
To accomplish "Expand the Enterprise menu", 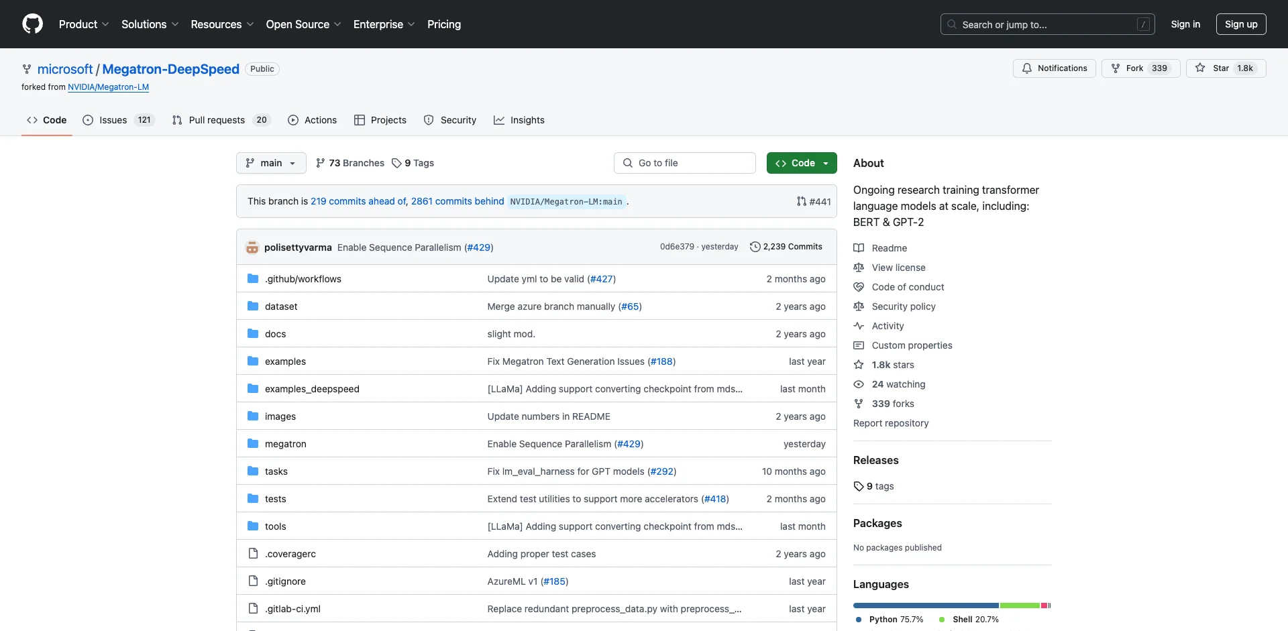I will [384, 24].
